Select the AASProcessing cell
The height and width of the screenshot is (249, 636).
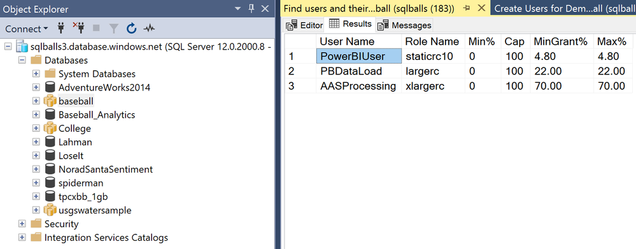pos(358,86)
